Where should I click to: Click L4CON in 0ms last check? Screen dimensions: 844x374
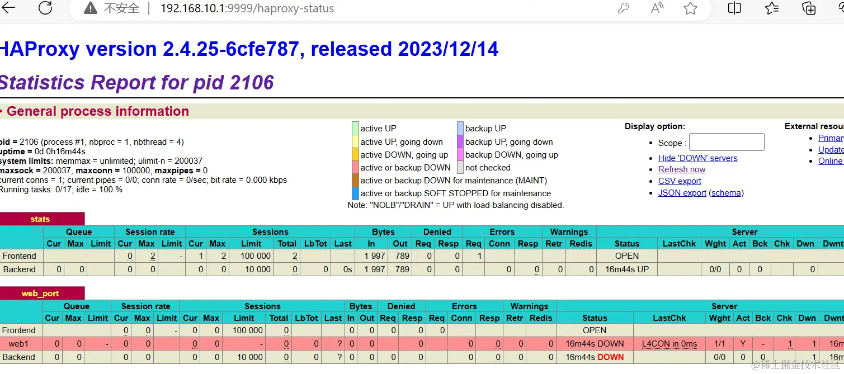click(669, 344)
